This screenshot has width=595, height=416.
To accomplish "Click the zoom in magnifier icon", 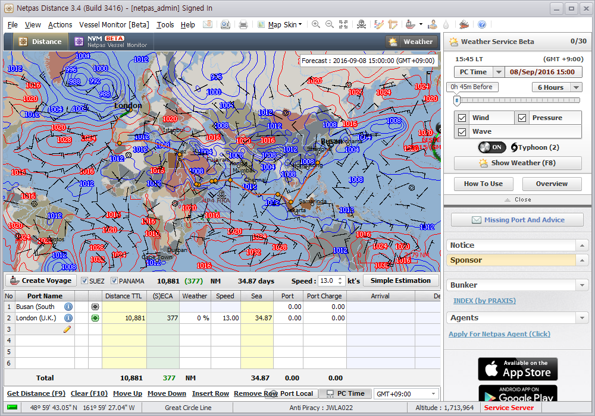I will coord(316,24).
